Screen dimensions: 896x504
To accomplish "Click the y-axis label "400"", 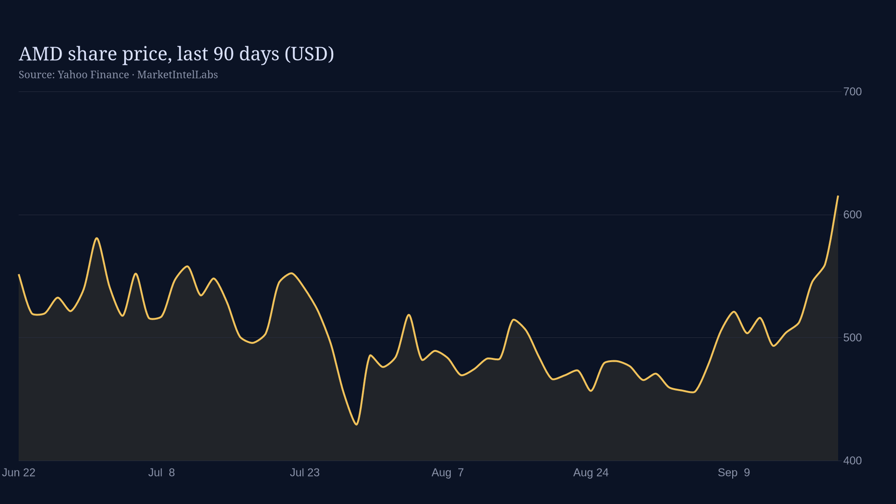I will tap(853, 461).
